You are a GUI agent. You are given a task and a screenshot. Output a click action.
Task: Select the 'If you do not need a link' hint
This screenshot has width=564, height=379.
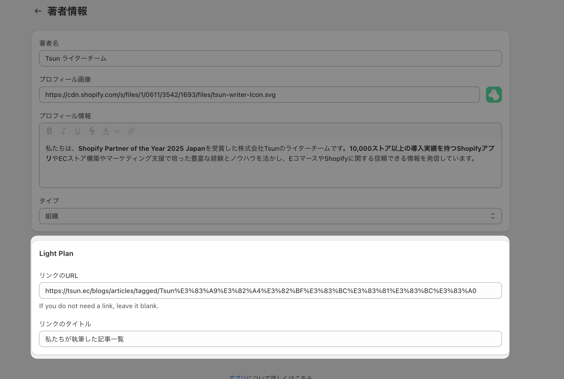point(99,306)
